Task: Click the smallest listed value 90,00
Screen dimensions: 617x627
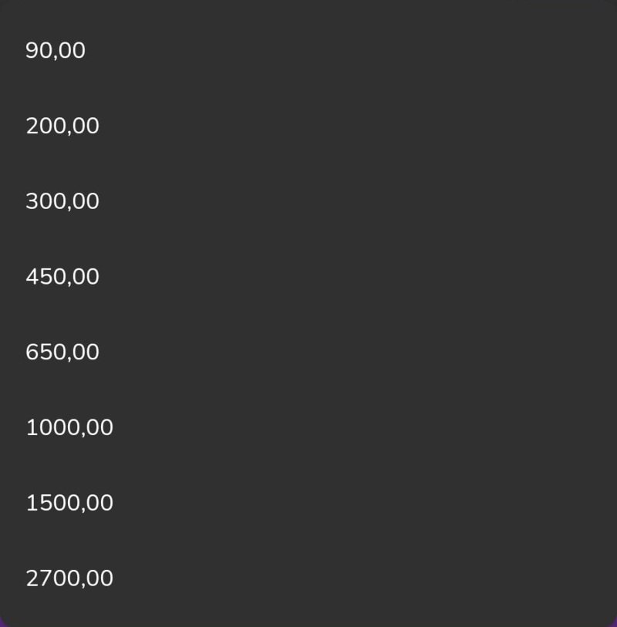Action: point(308,50)
